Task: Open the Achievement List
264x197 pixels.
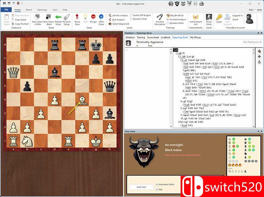Action: [195, 18]
